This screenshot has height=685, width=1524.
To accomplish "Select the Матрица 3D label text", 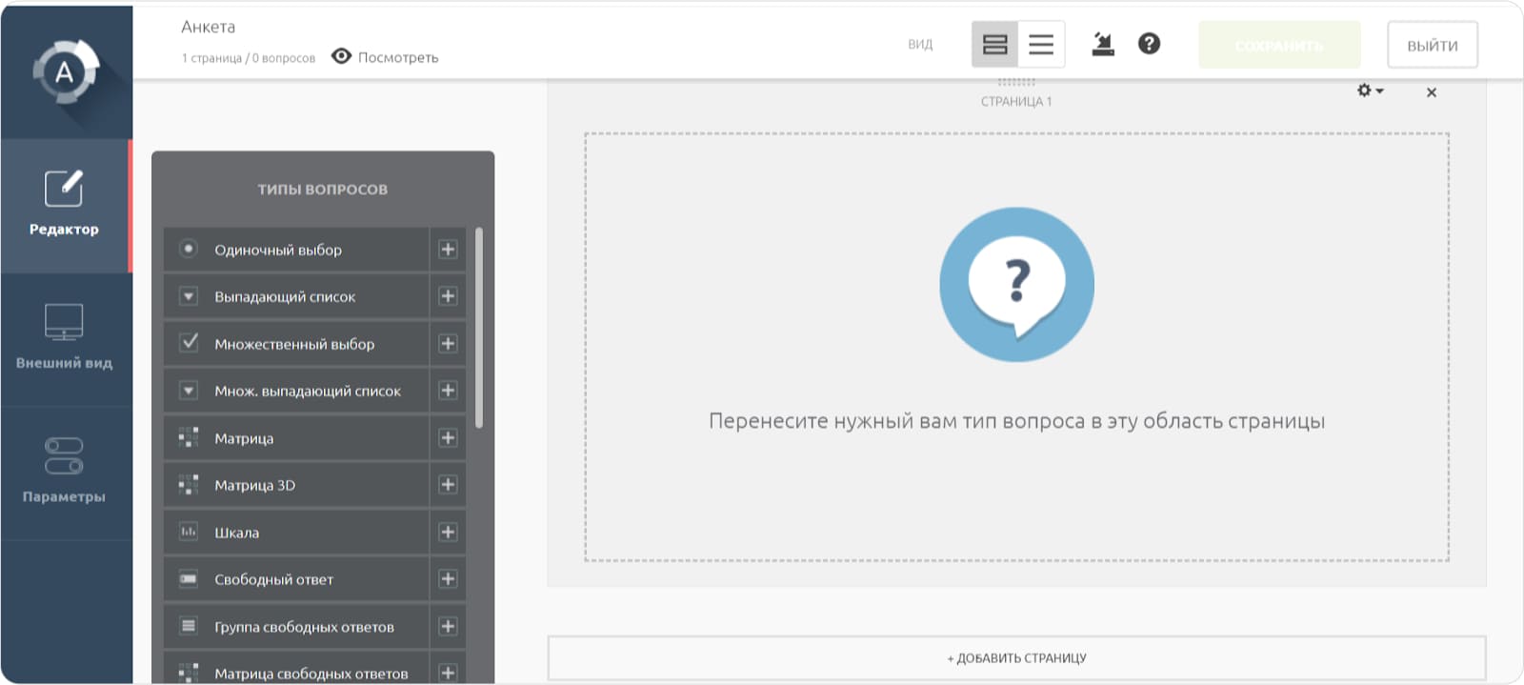I will (x=255, y=485).
